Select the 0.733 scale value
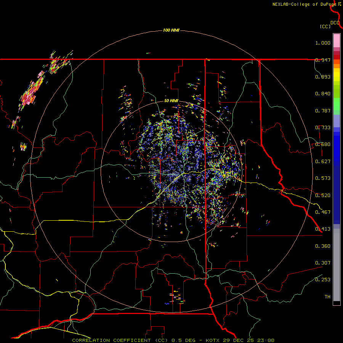 coord(323,128)
